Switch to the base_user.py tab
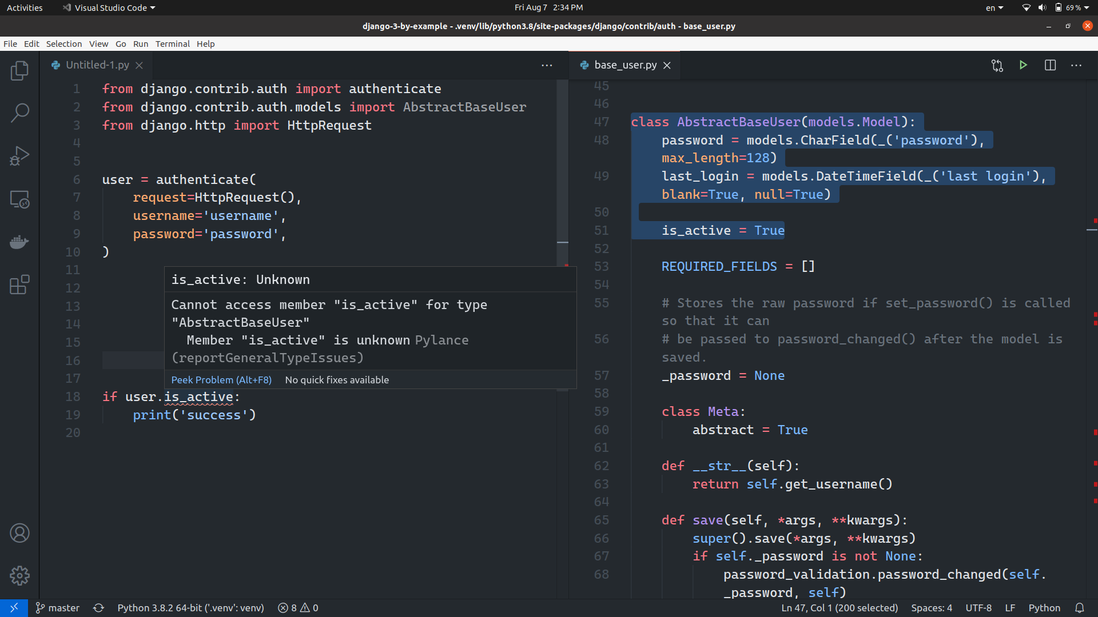 point(626,65)
